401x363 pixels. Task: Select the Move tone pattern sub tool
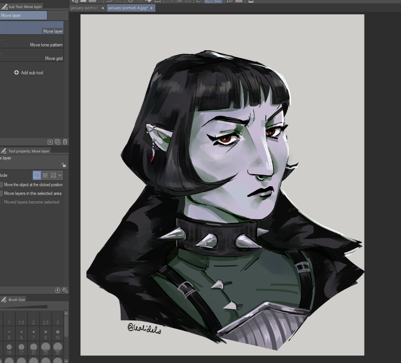(x=32, y=42)
